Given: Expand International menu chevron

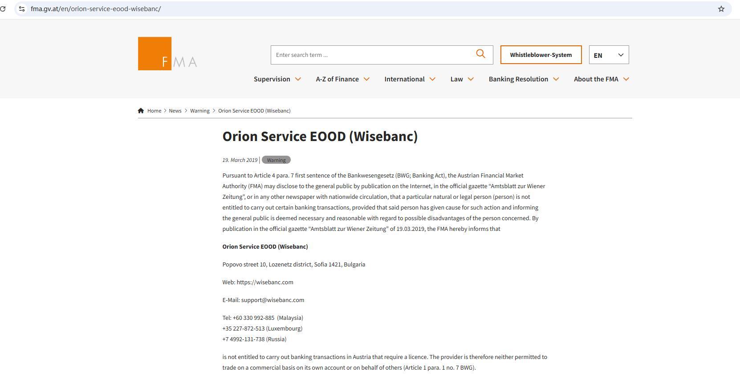Looking at the screenshot, I should click(x=432, y=79).
